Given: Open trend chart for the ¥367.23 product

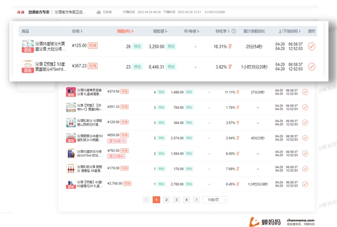Looking at the screenshot, I should (x=312, y=67).
